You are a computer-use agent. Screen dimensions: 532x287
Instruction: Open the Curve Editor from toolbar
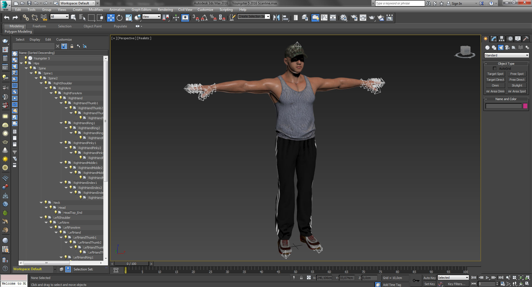coord(324,18)
